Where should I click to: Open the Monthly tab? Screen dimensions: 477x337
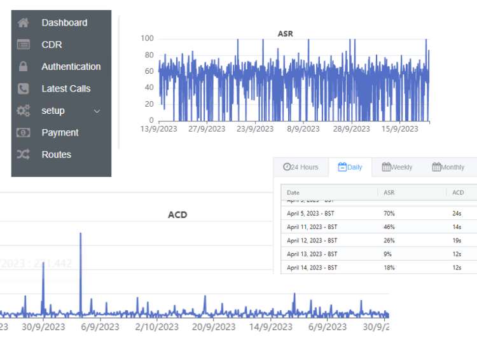[448, 167]
